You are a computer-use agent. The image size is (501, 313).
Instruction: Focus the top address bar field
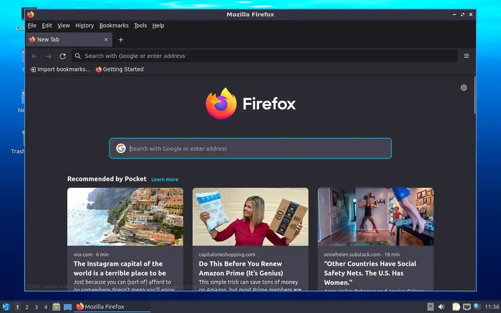tap(264, 56)
